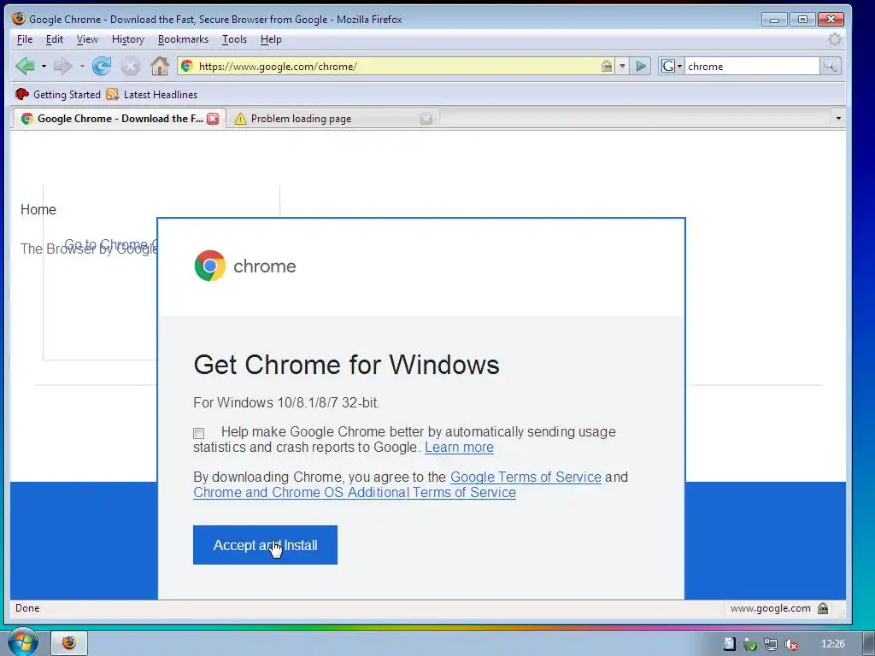
Task: Click the search box containing chrome
Action: [x=752, y=67]
